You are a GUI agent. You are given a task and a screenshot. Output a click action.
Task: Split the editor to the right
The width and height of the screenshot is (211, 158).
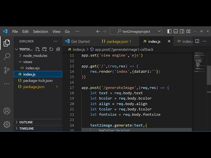(x=197, y=41)
